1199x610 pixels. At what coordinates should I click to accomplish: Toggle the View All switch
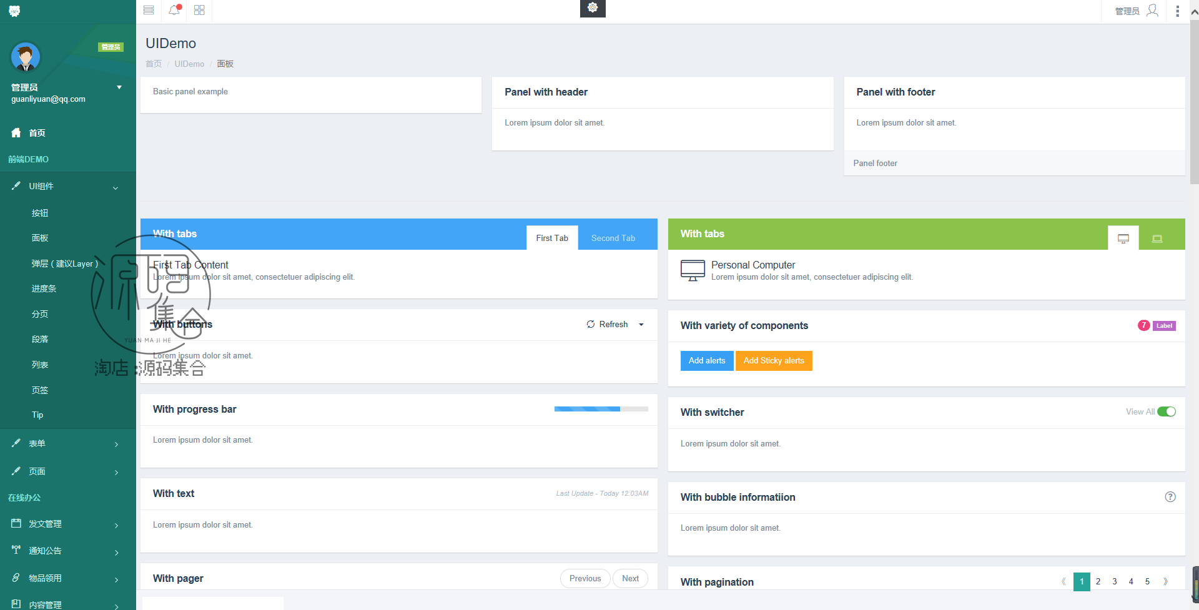tap(1167, 411)
